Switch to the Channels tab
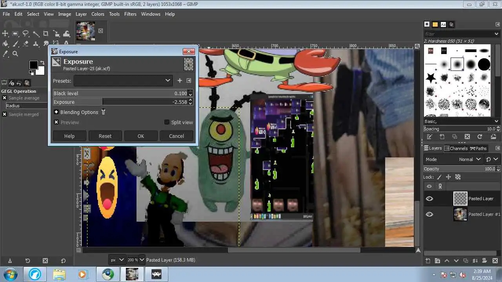The height and width of the screenshot is (282, 502). (456, 148)
